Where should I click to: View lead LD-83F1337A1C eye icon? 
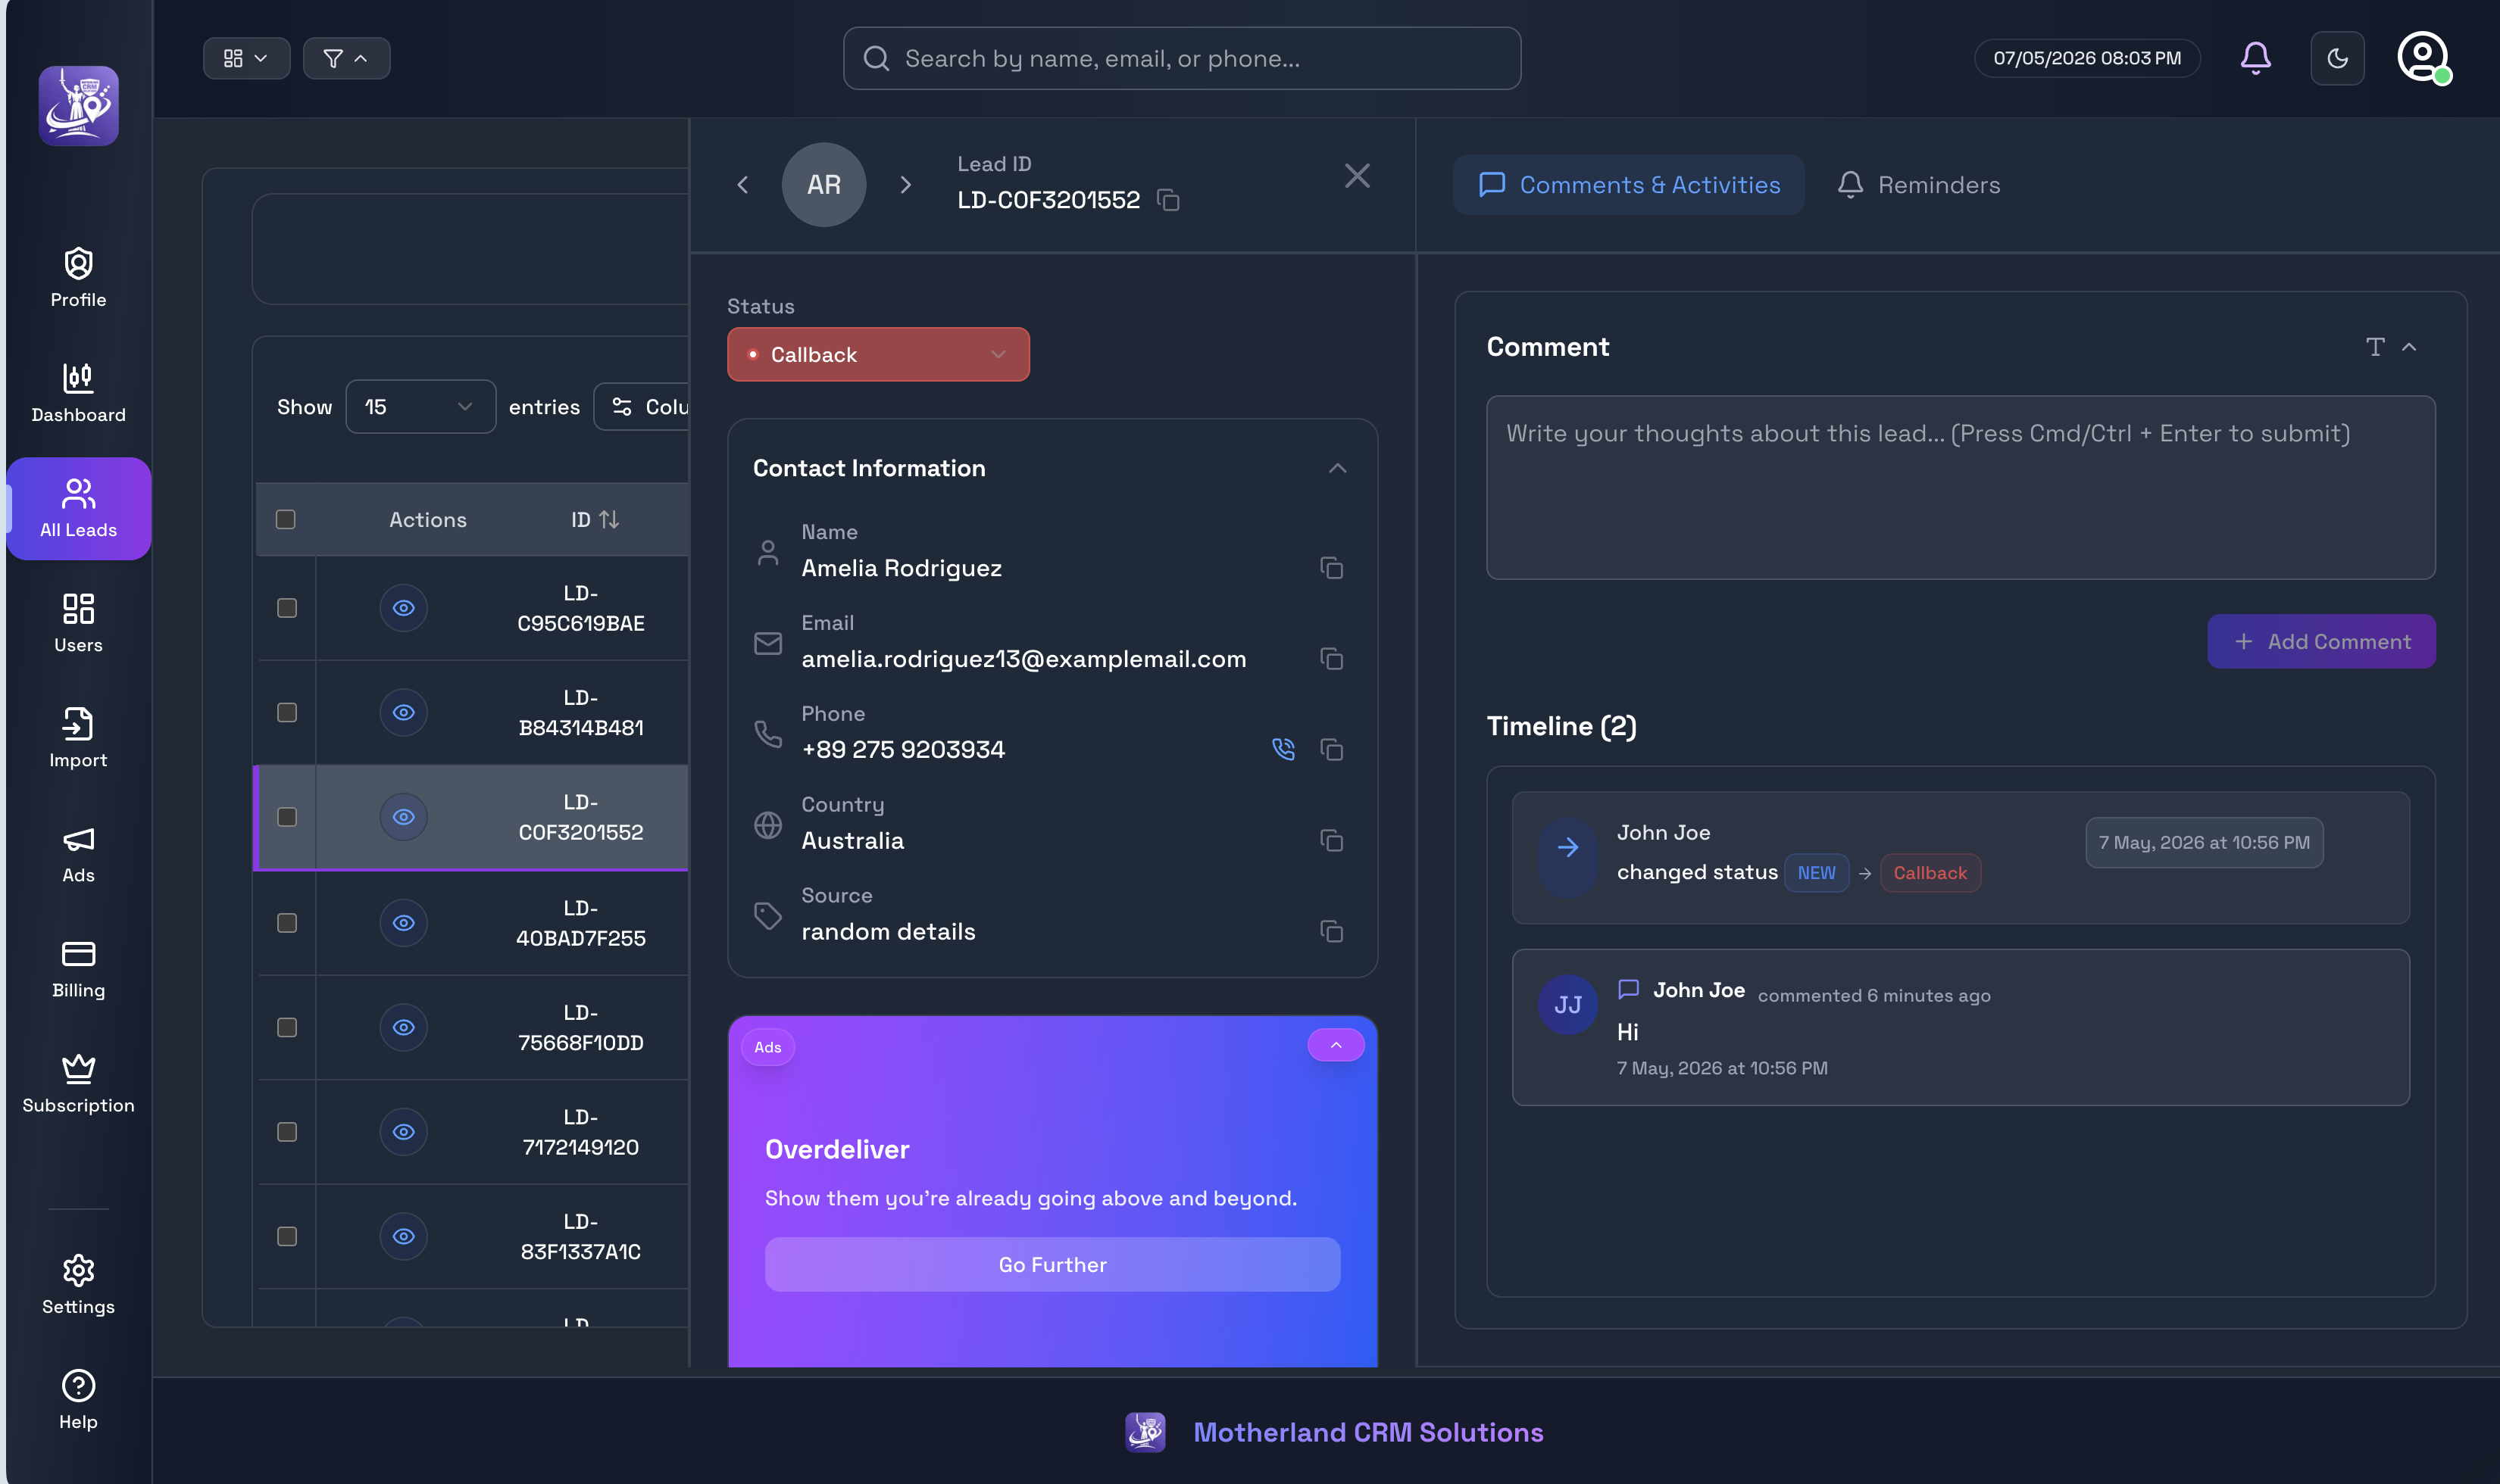pyautogui.click(x=403, y=1237)
